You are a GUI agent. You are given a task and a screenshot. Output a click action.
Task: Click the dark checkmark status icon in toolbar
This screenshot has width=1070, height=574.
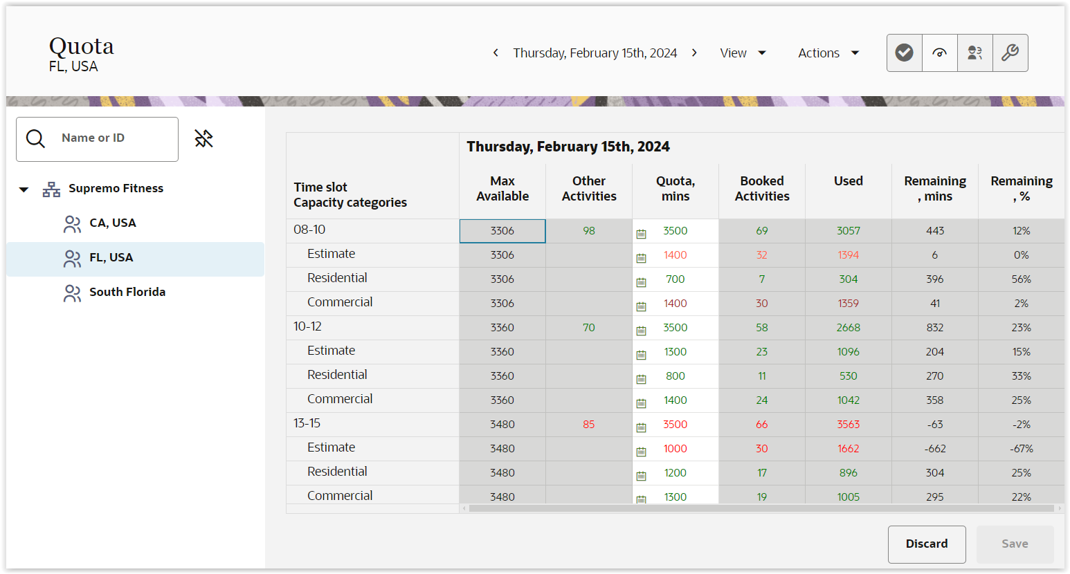click(904, 53)
